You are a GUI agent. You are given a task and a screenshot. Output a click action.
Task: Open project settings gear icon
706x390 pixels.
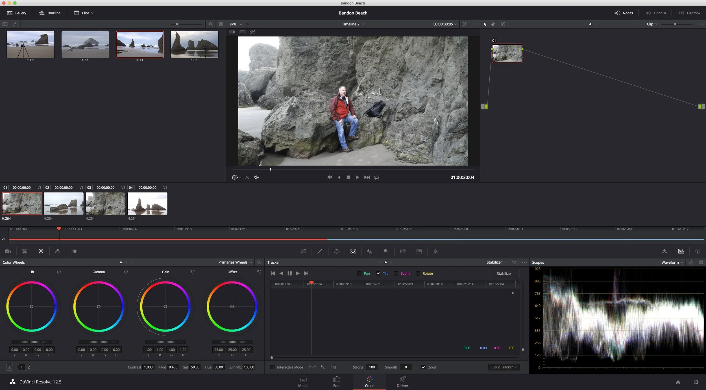(696, 382)
